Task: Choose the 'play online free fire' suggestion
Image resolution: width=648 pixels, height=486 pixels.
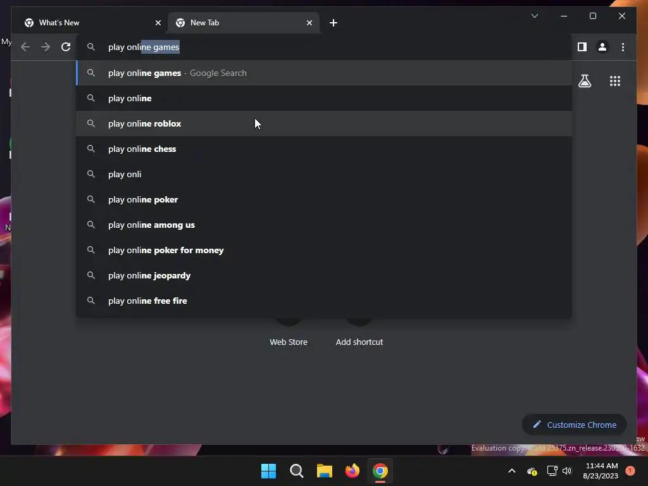Action: coord(325,301)
